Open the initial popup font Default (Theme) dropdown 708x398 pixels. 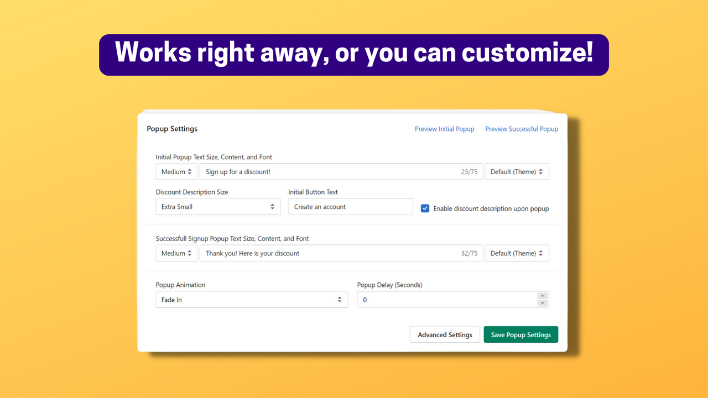coord(517,172)
